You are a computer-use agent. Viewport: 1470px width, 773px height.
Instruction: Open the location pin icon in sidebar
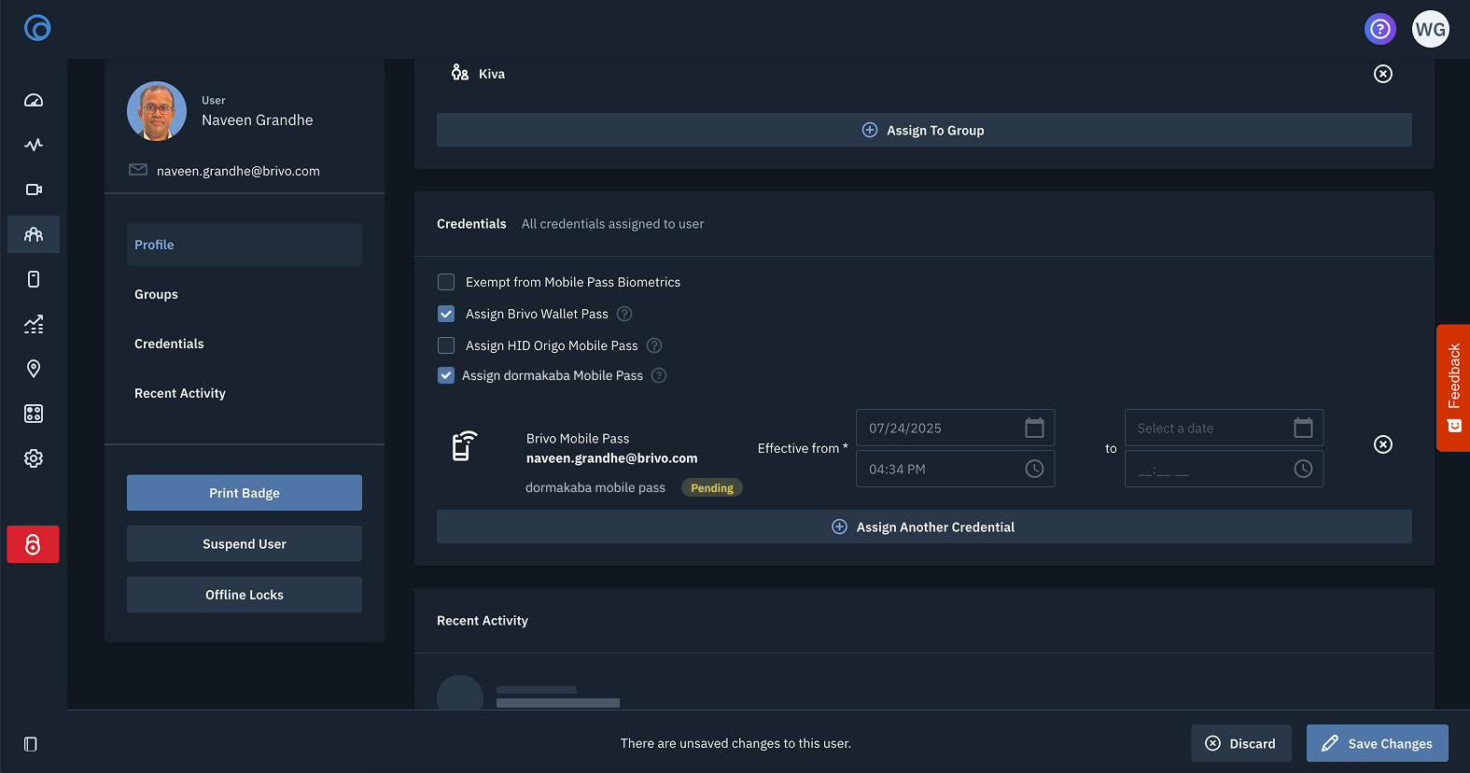click(34, 369)
